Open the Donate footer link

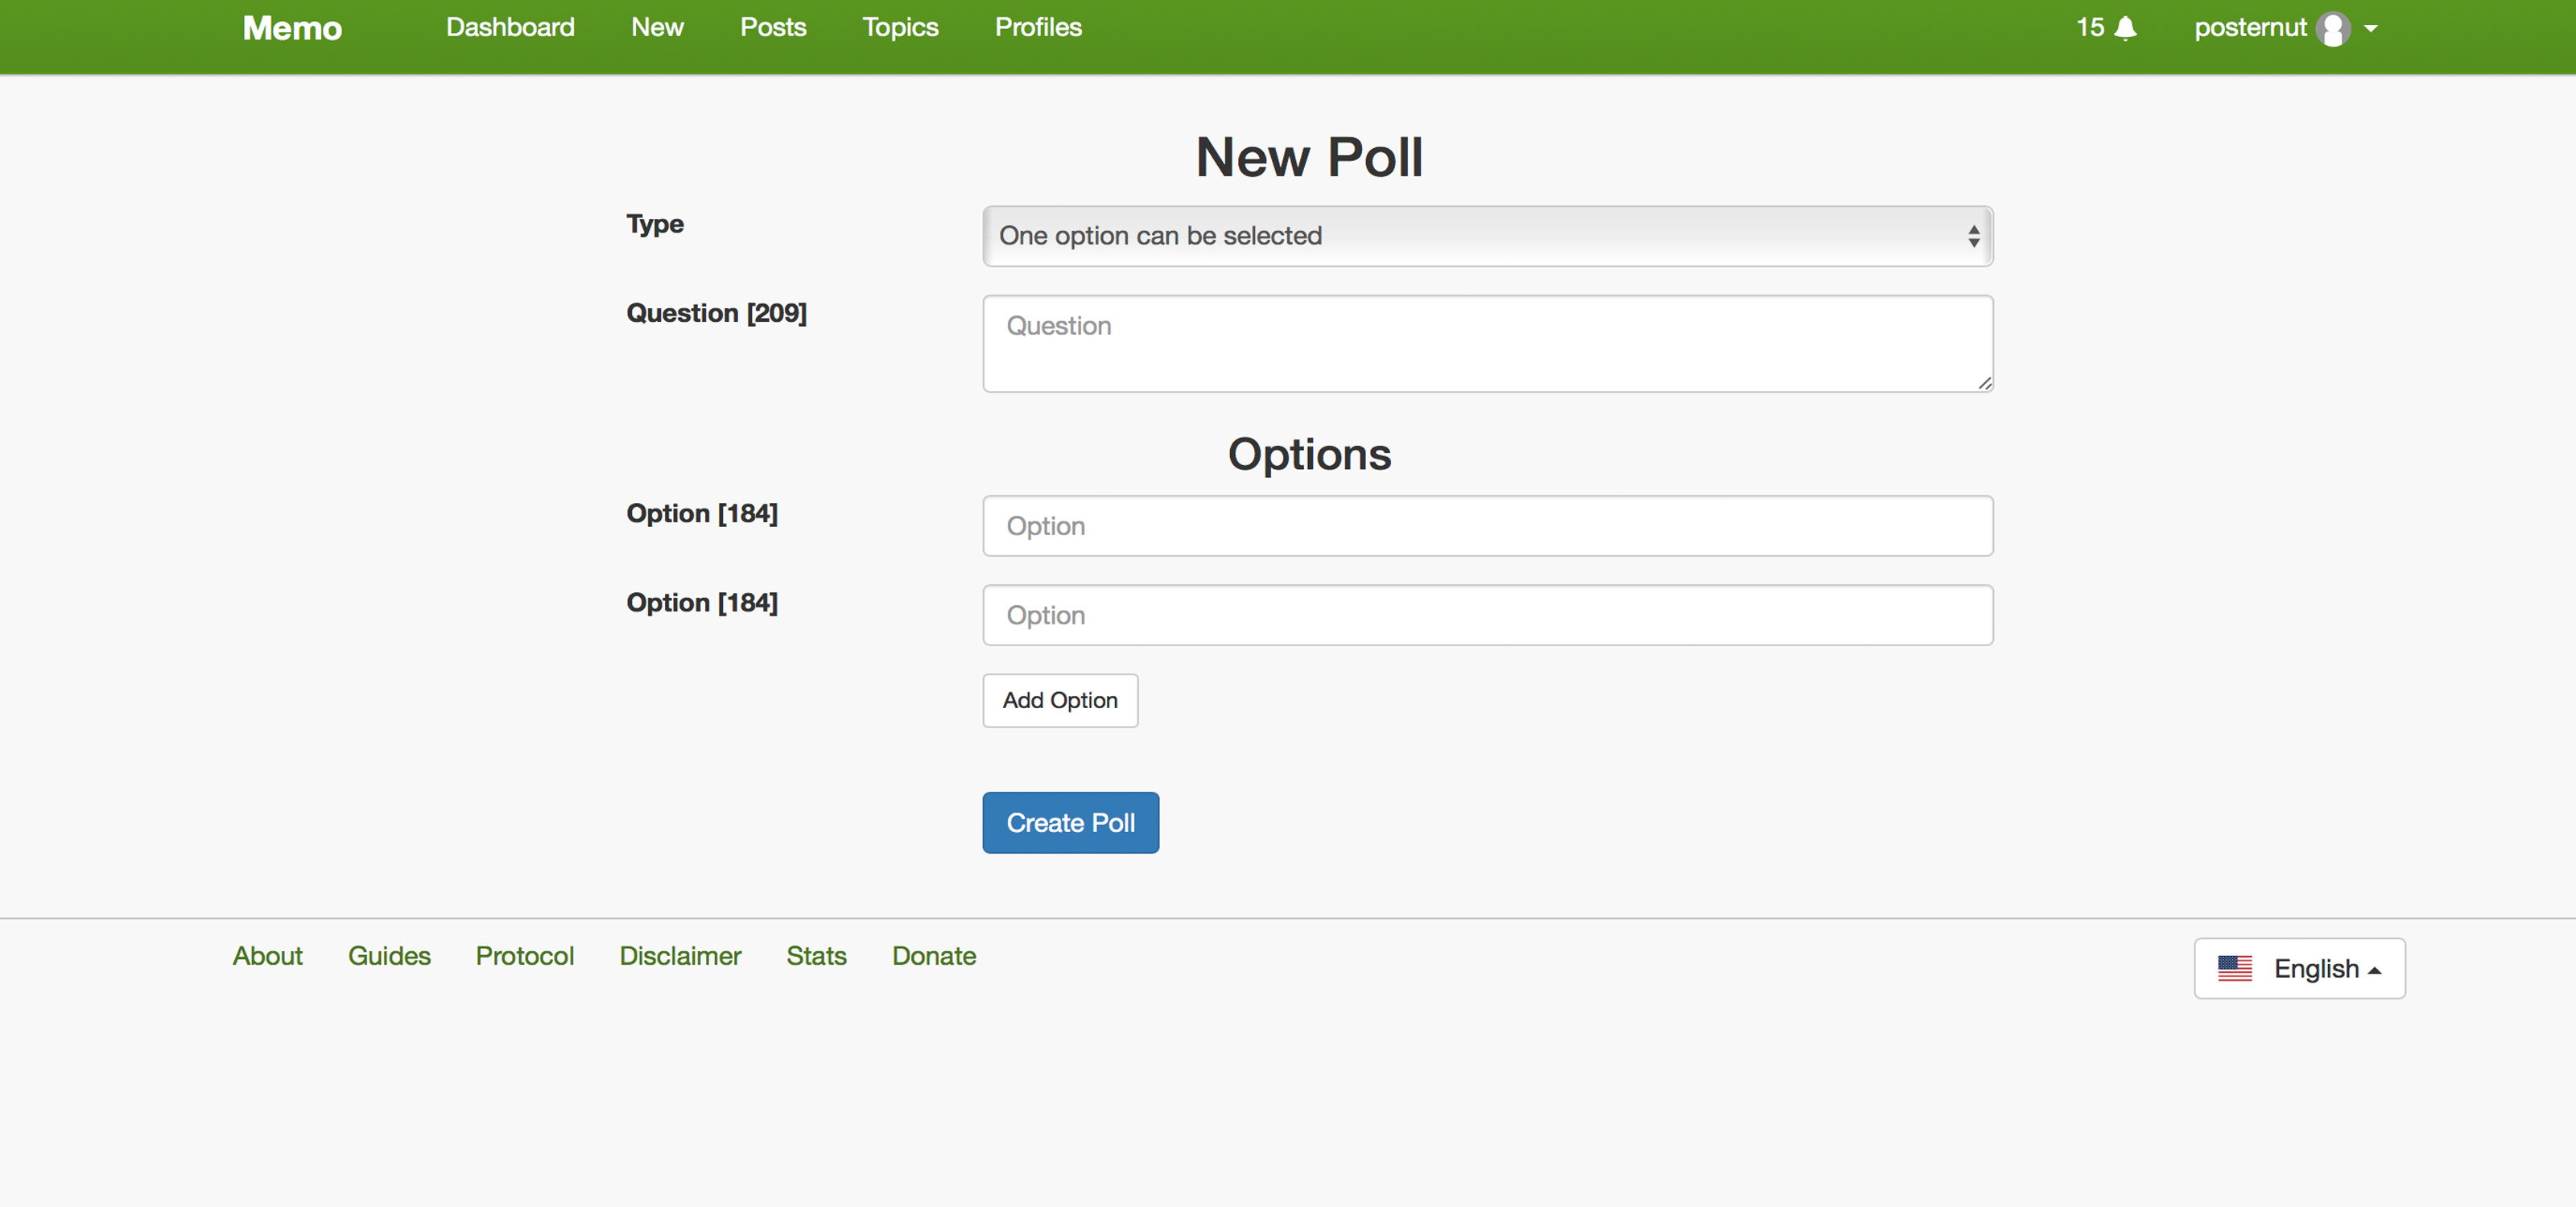pyautogui.click(x=935, y=956)
